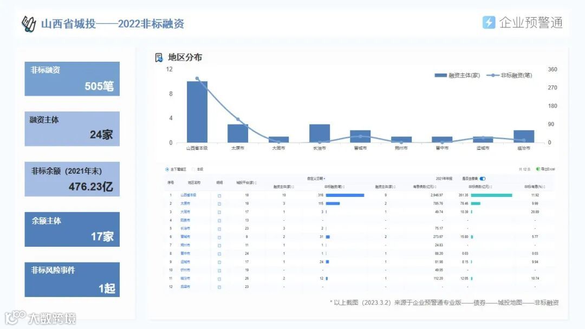Open the 明细 detail icon for 山西省本级

[x=219, y=195]
